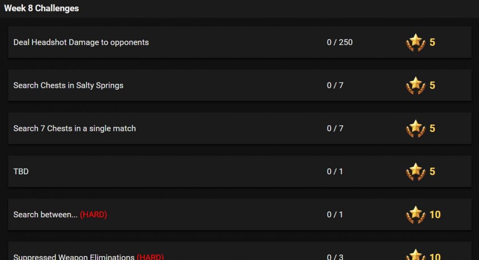The height and width of the screenshot is (260, 479).
Task: Click the star icon beside Search between reward
Action: coord(415,215)
